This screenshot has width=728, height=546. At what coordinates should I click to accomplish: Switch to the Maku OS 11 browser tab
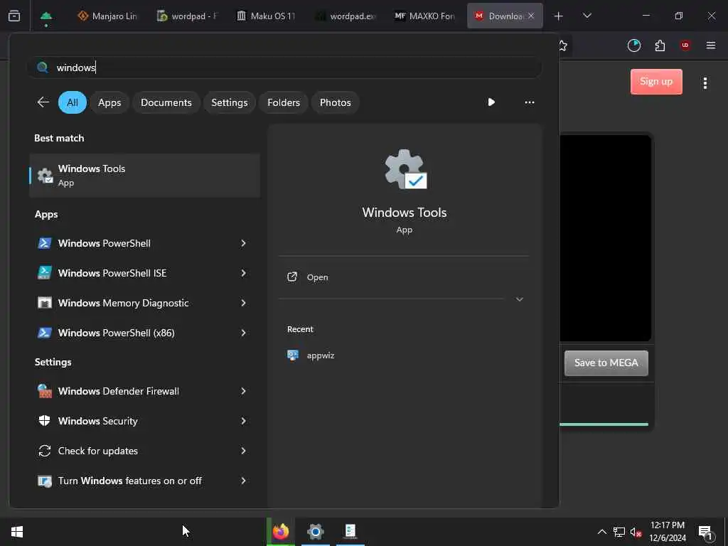point(267,16)
